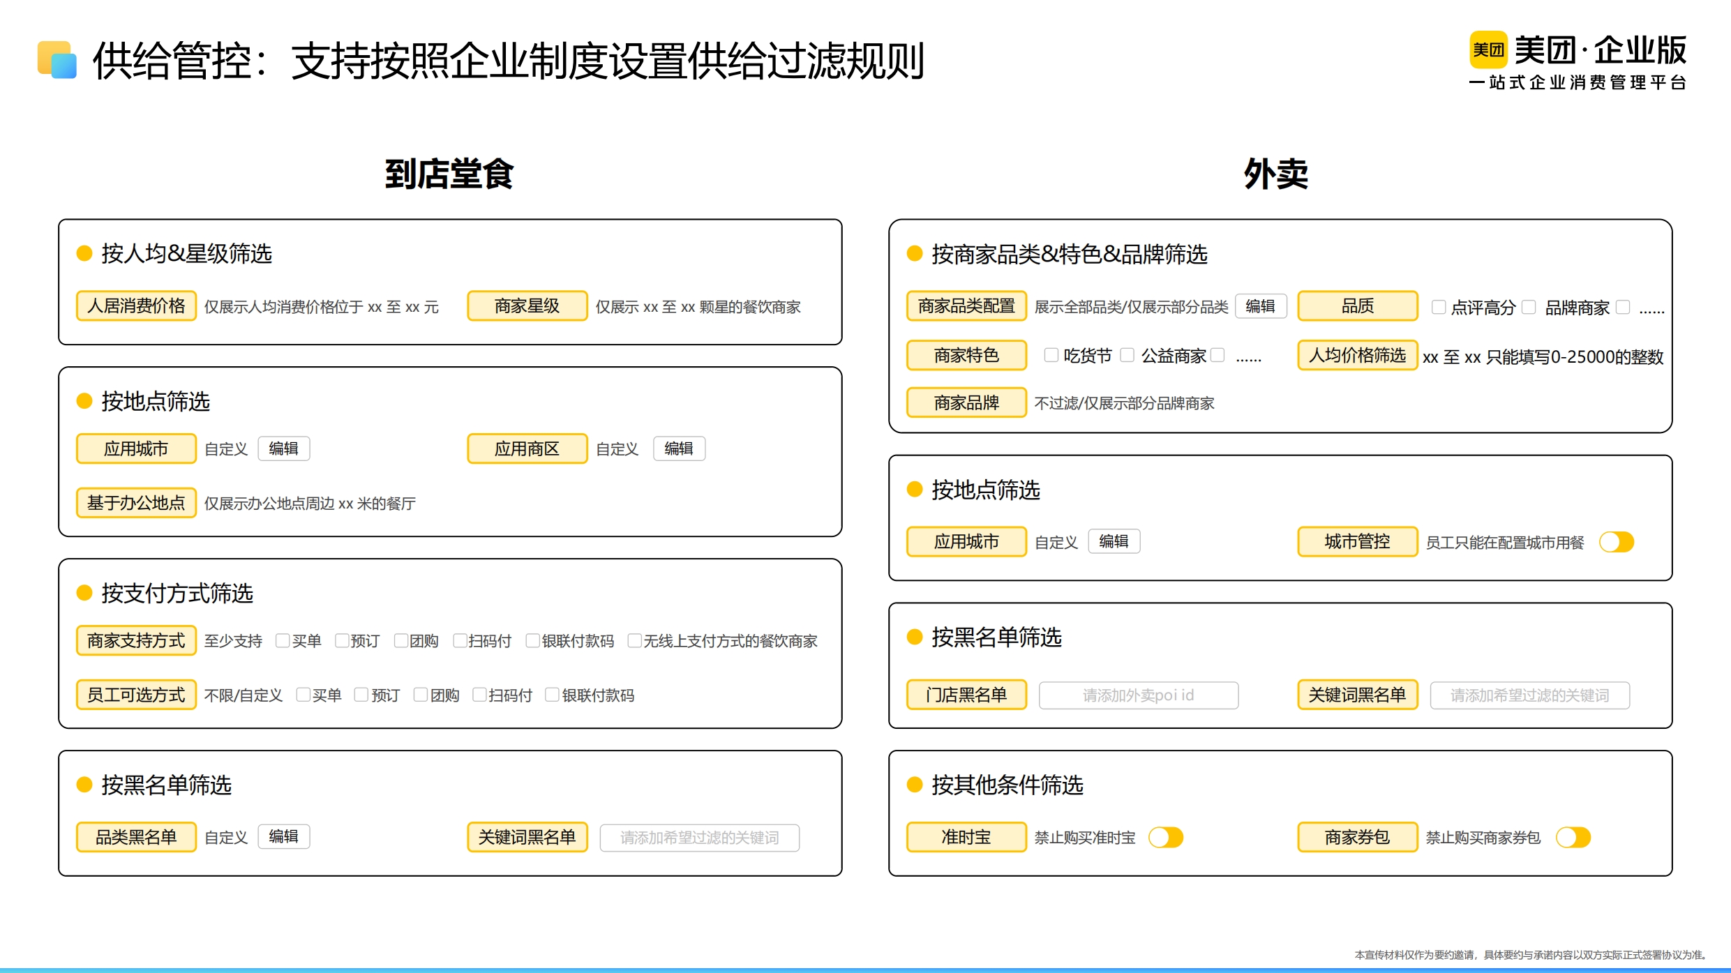Click the 门店黑名单 label
Screen dimensions: 1731x973
point(966,695)
